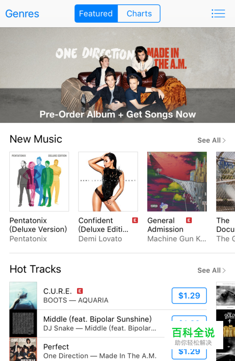
Task: Switch to the Featured tab
Action: tap(96, 14)
